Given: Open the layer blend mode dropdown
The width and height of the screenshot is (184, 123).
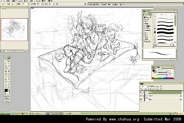Looking at the screenshot, I should (x=148, y=86).
